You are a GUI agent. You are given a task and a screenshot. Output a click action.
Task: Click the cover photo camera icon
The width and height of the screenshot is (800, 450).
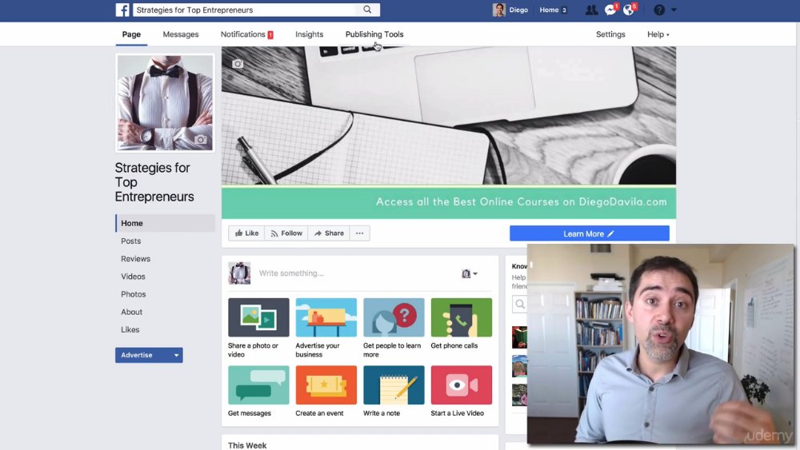point(238,64)
